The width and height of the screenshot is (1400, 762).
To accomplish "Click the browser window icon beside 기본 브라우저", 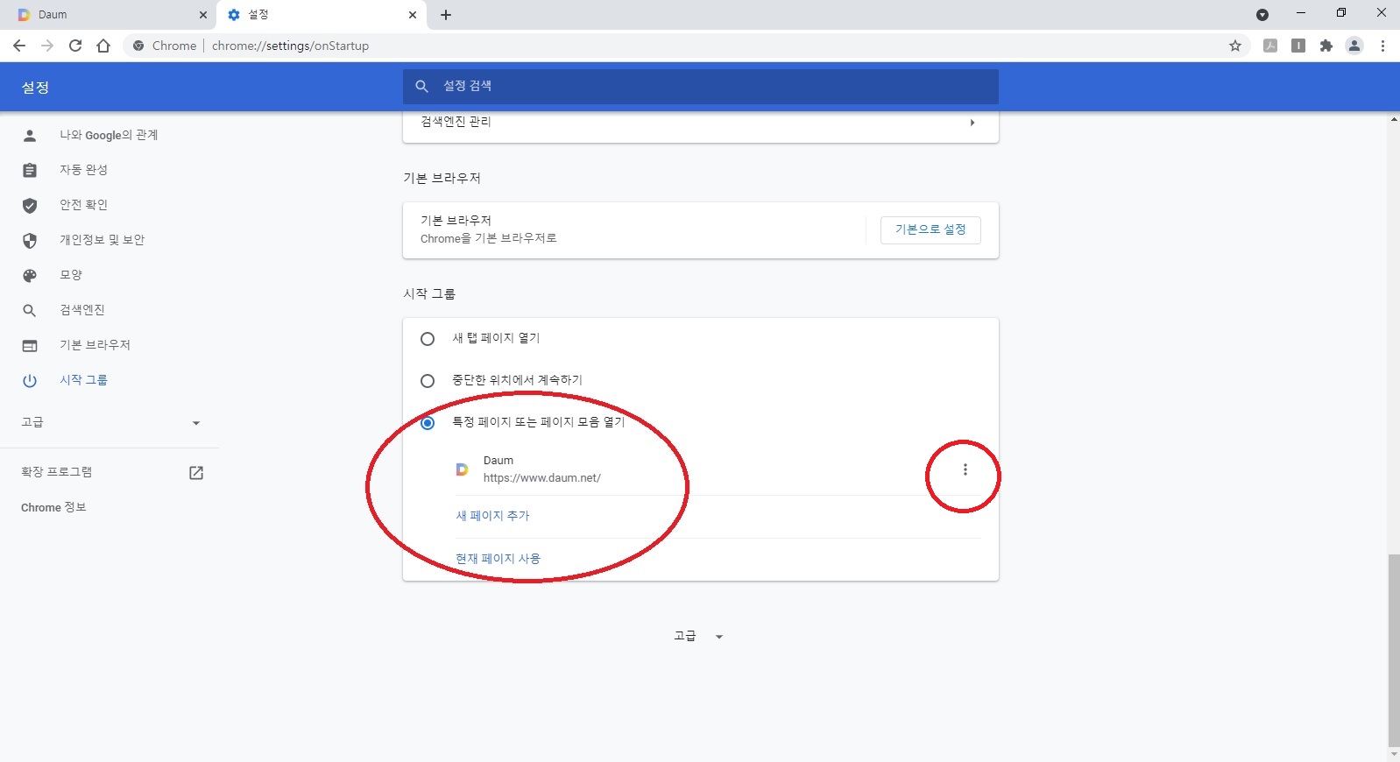I will pyautogui.click(x=30, y=346).
